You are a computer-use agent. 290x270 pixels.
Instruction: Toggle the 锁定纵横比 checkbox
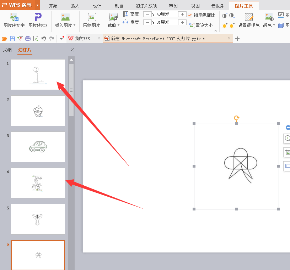point(190,15)
